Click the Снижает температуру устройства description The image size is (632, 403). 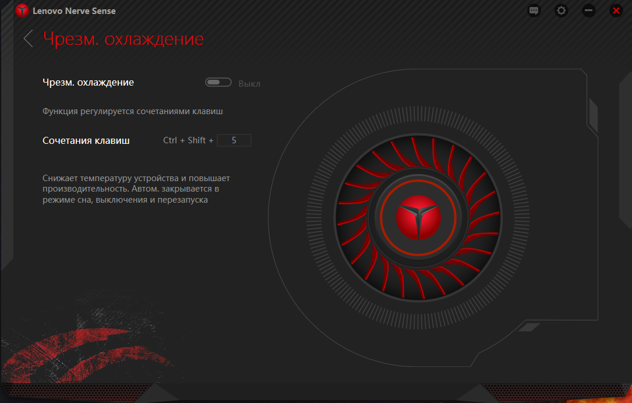click(x=136, y=189)
